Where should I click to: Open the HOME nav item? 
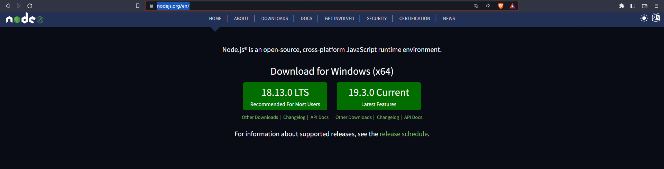tap(215, 19)
